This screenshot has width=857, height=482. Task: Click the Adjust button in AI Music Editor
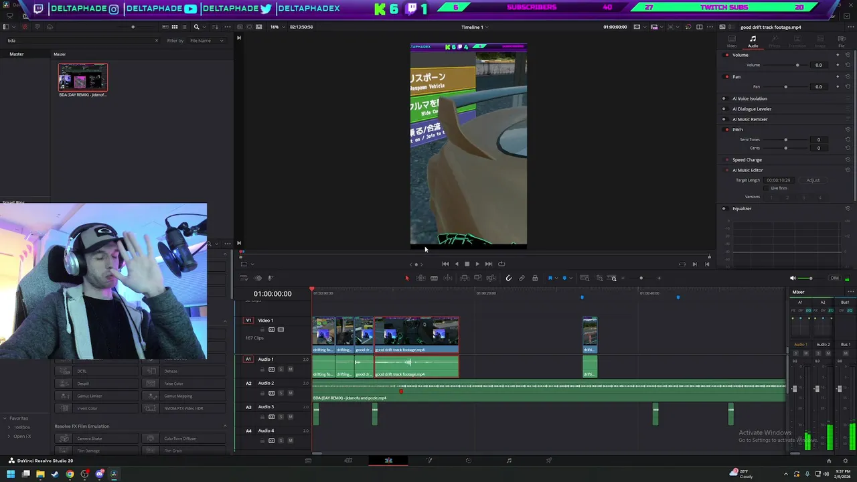pyautogui.click(x=813, y=180)
